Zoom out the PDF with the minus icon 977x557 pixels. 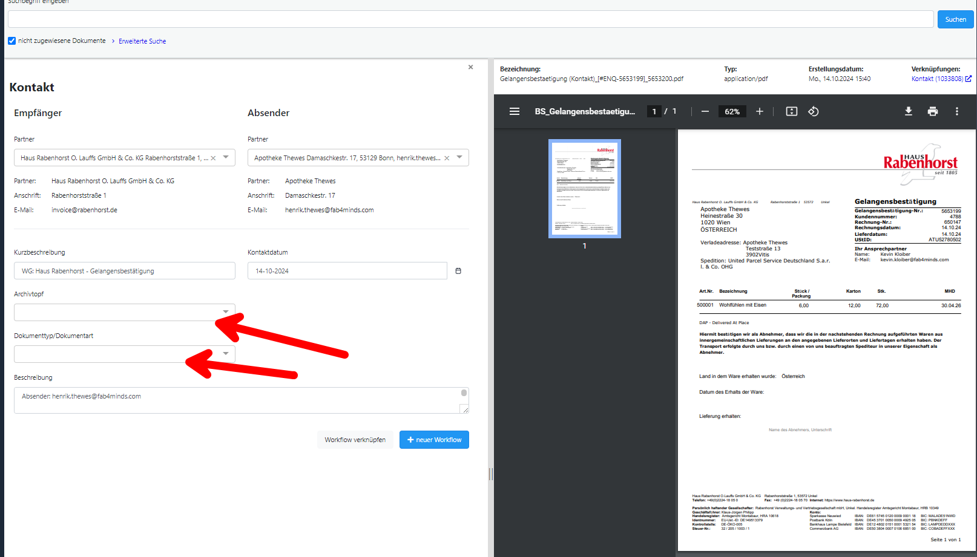point(705,111)
